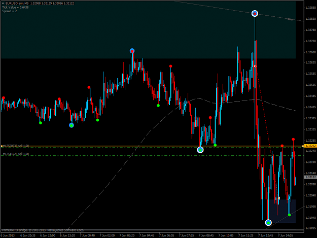Click the green dot marker on the lower-right trendline
This screenshot has height=238, width=317.
[x=289, y=215]
